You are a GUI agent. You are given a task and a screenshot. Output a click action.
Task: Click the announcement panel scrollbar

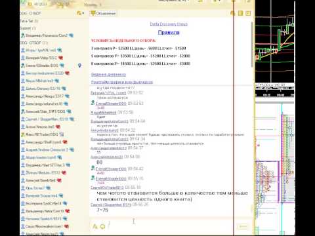pyautogui.click(x=252, y=44)
